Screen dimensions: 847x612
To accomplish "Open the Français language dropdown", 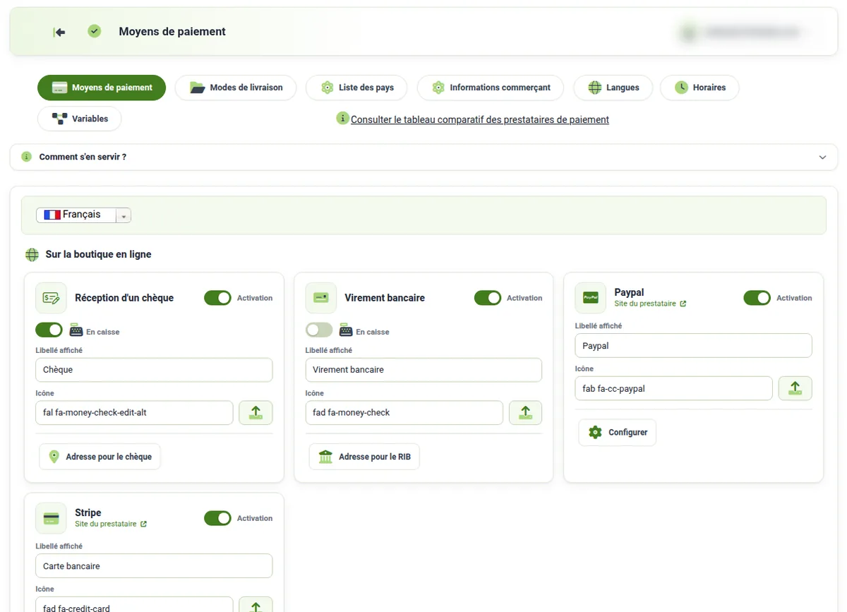I will (83, 215).
